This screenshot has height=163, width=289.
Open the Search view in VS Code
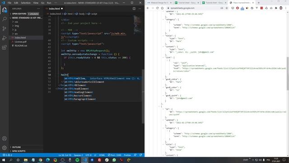4,19
